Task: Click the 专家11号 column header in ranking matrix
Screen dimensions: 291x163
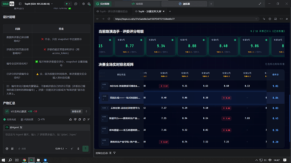Action: click(226, 74)
